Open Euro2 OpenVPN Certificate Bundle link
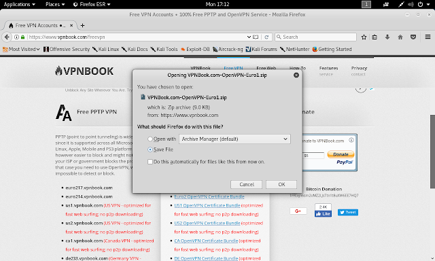 click(209, 196)
